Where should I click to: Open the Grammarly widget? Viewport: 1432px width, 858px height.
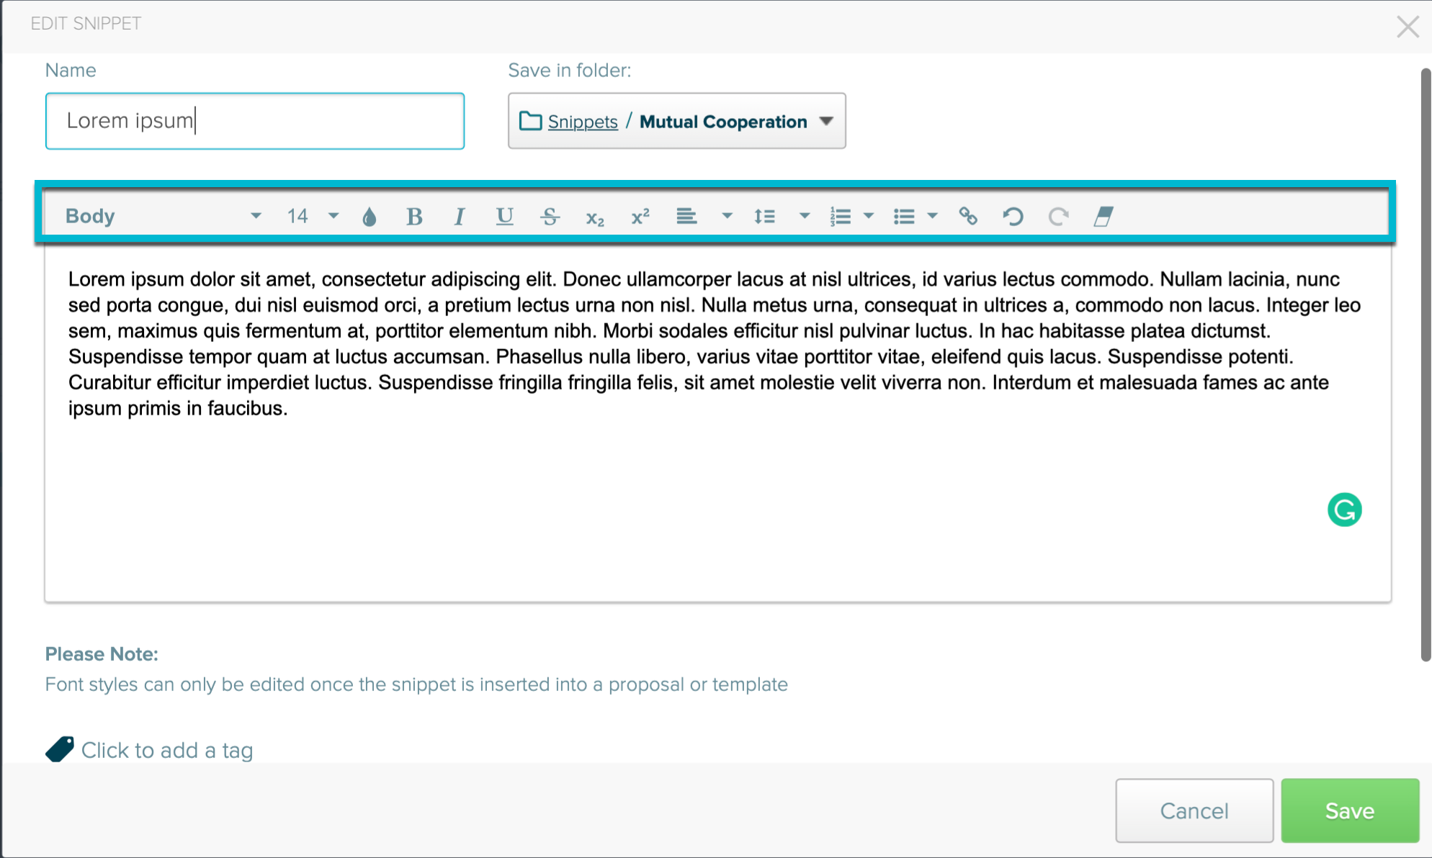point(1344,510)
